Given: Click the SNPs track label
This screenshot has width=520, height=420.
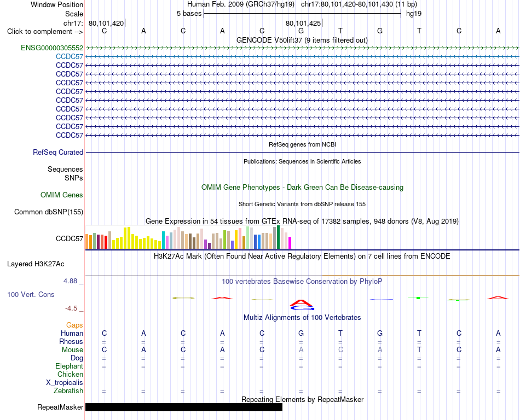Looking at the screenshot, I should (x=74, y=178).
